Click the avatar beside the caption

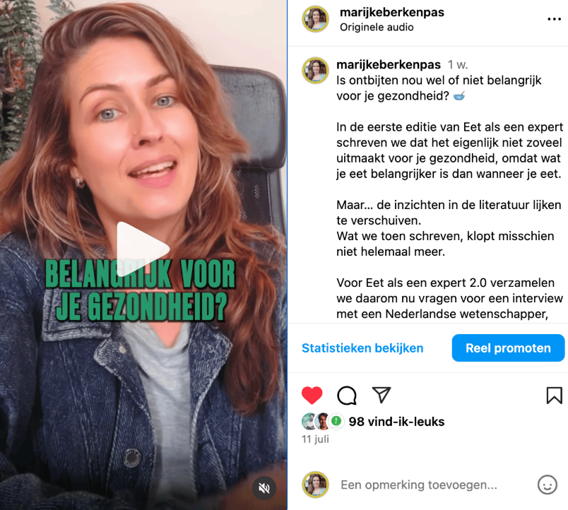point(316,70)
